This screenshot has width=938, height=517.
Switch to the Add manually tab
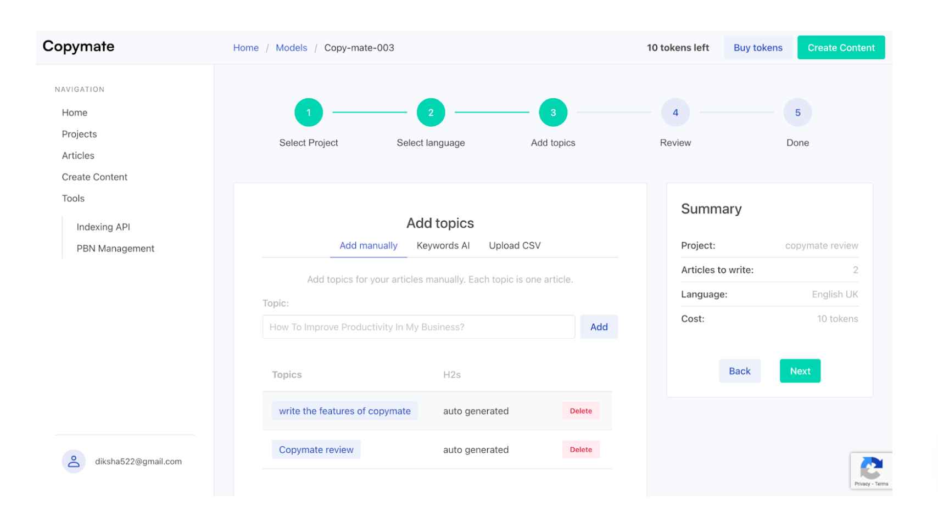point(369,245)
